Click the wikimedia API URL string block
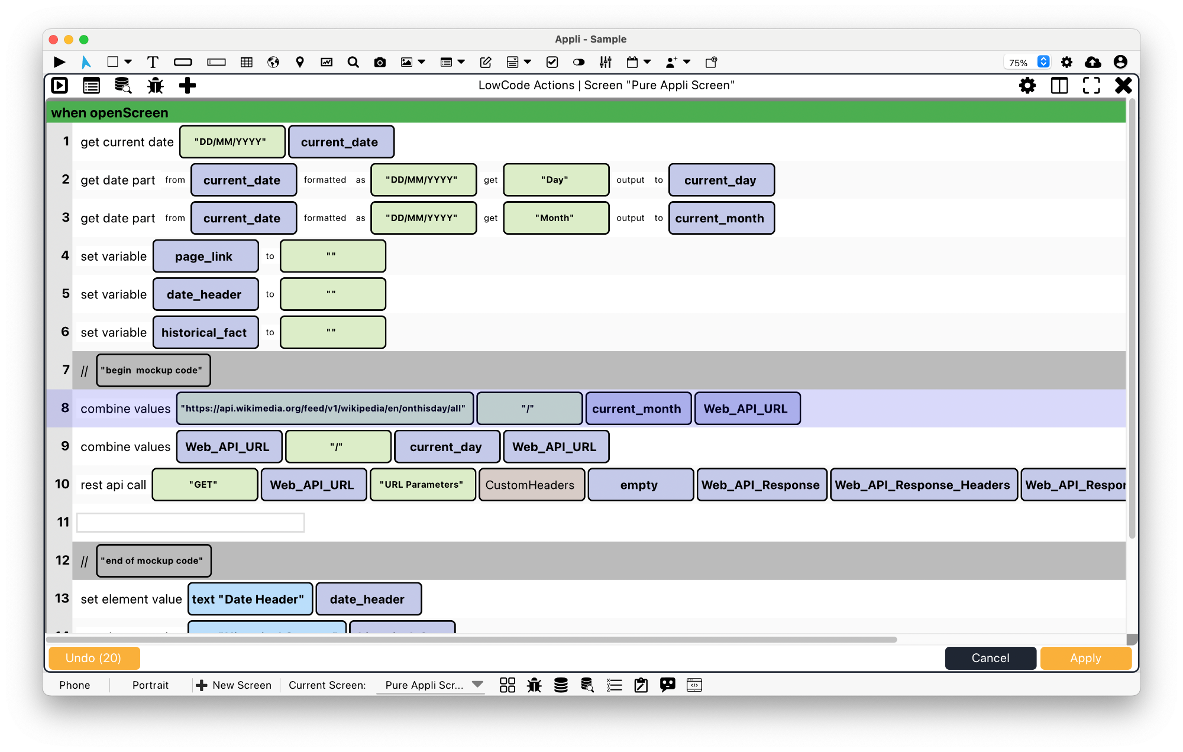The image size is (1183, 752). [325, 409]
